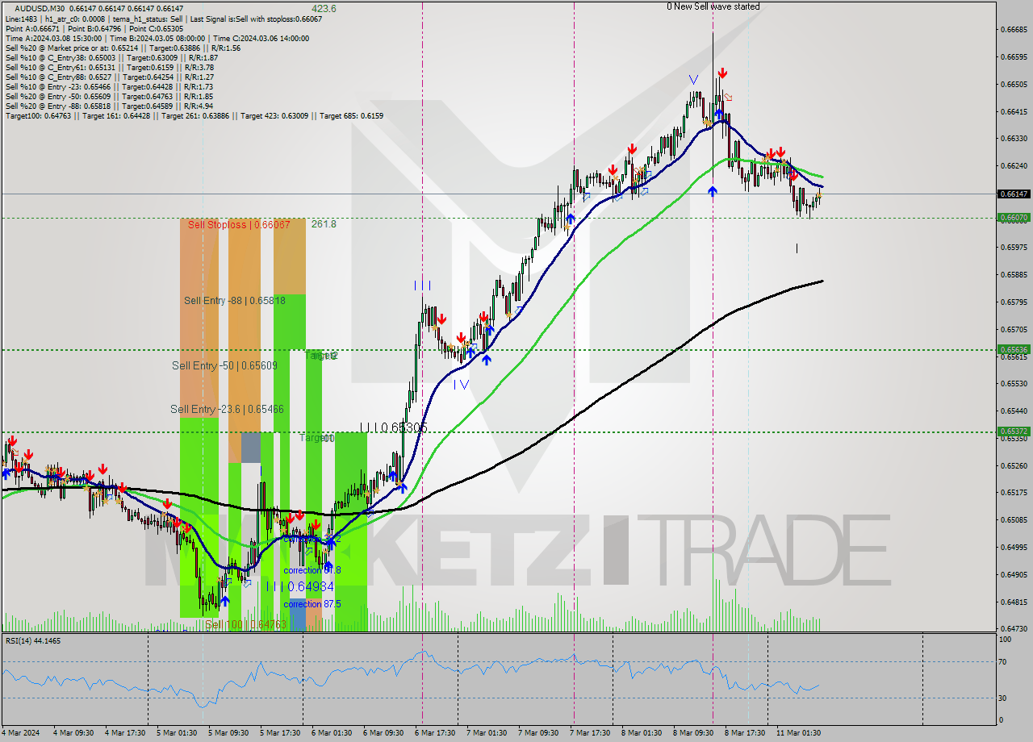Click the green 0.65636 price level tag
Viewport: 1033px width, 742px height.
tap(1014, 349)
